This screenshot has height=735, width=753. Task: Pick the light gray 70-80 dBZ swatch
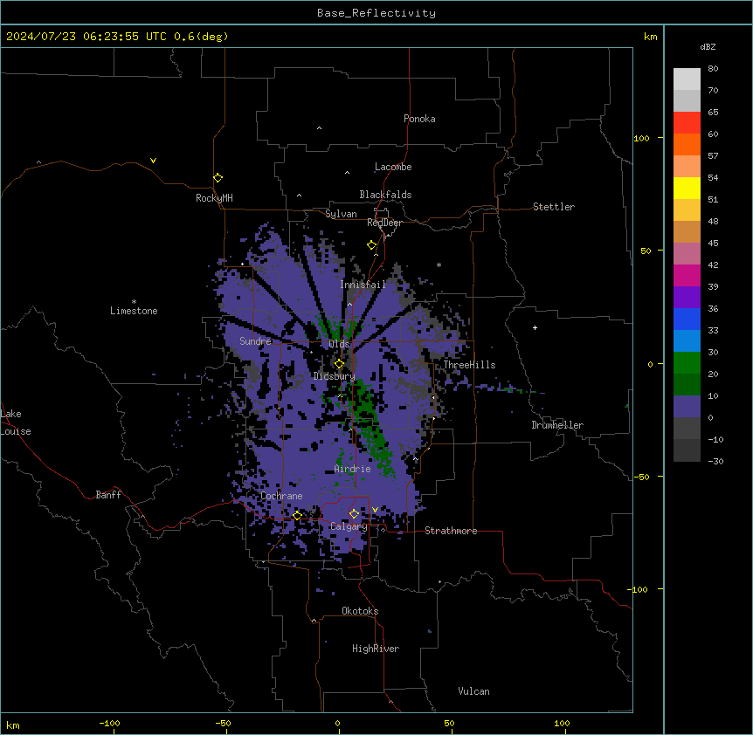pyautogui.click(x=687, y=79)
